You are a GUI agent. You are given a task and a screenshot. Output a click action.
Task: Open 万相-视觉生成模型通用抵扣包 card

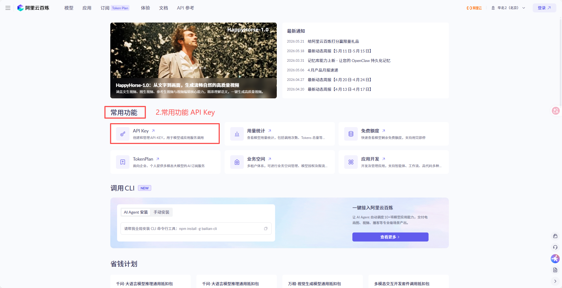tap(322, 281)
